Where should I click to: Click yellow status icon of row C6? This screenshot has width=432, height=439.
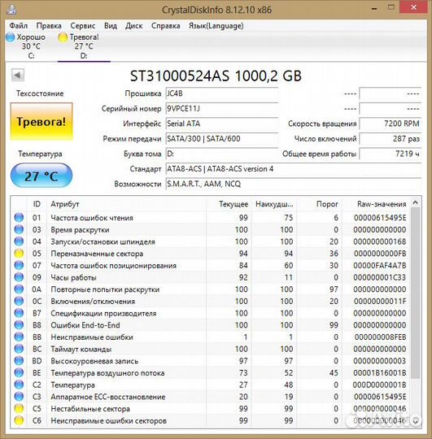pos(19,420)
